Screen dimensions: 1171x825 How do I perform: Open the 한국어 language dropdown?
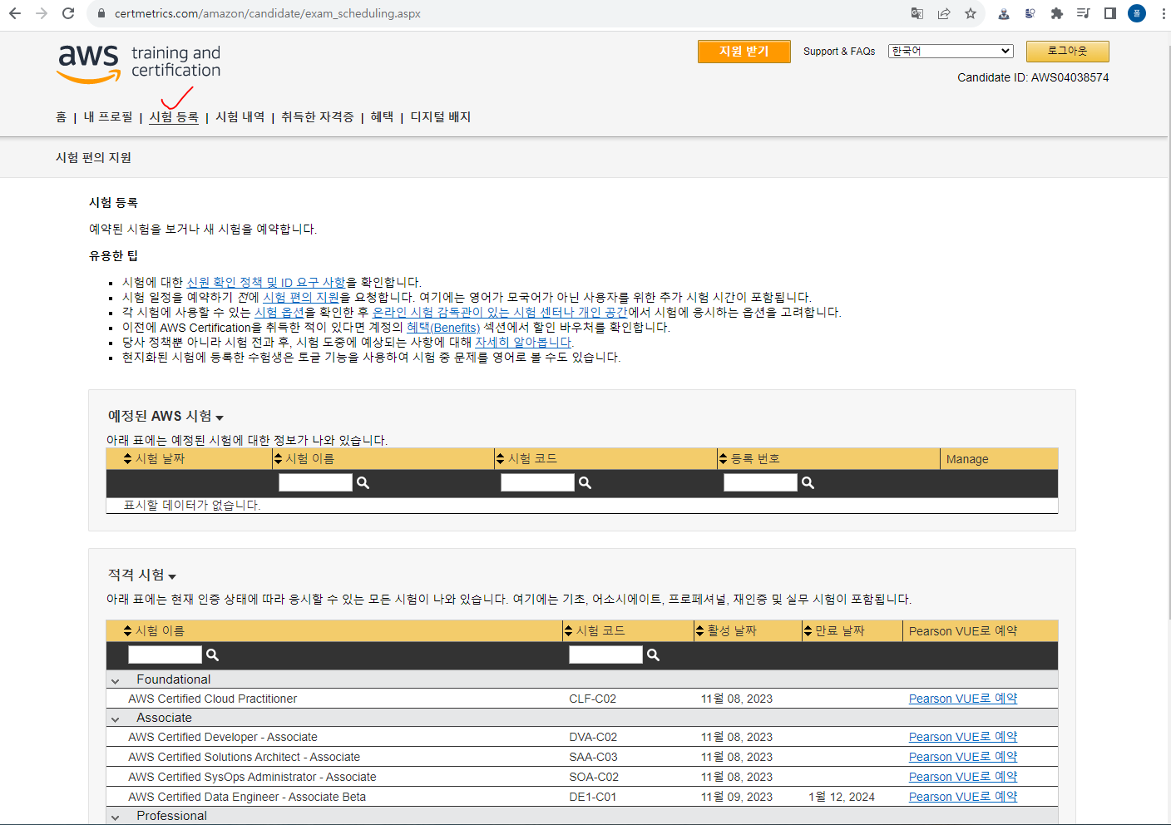pyautogui.click(x=951, y=51)
